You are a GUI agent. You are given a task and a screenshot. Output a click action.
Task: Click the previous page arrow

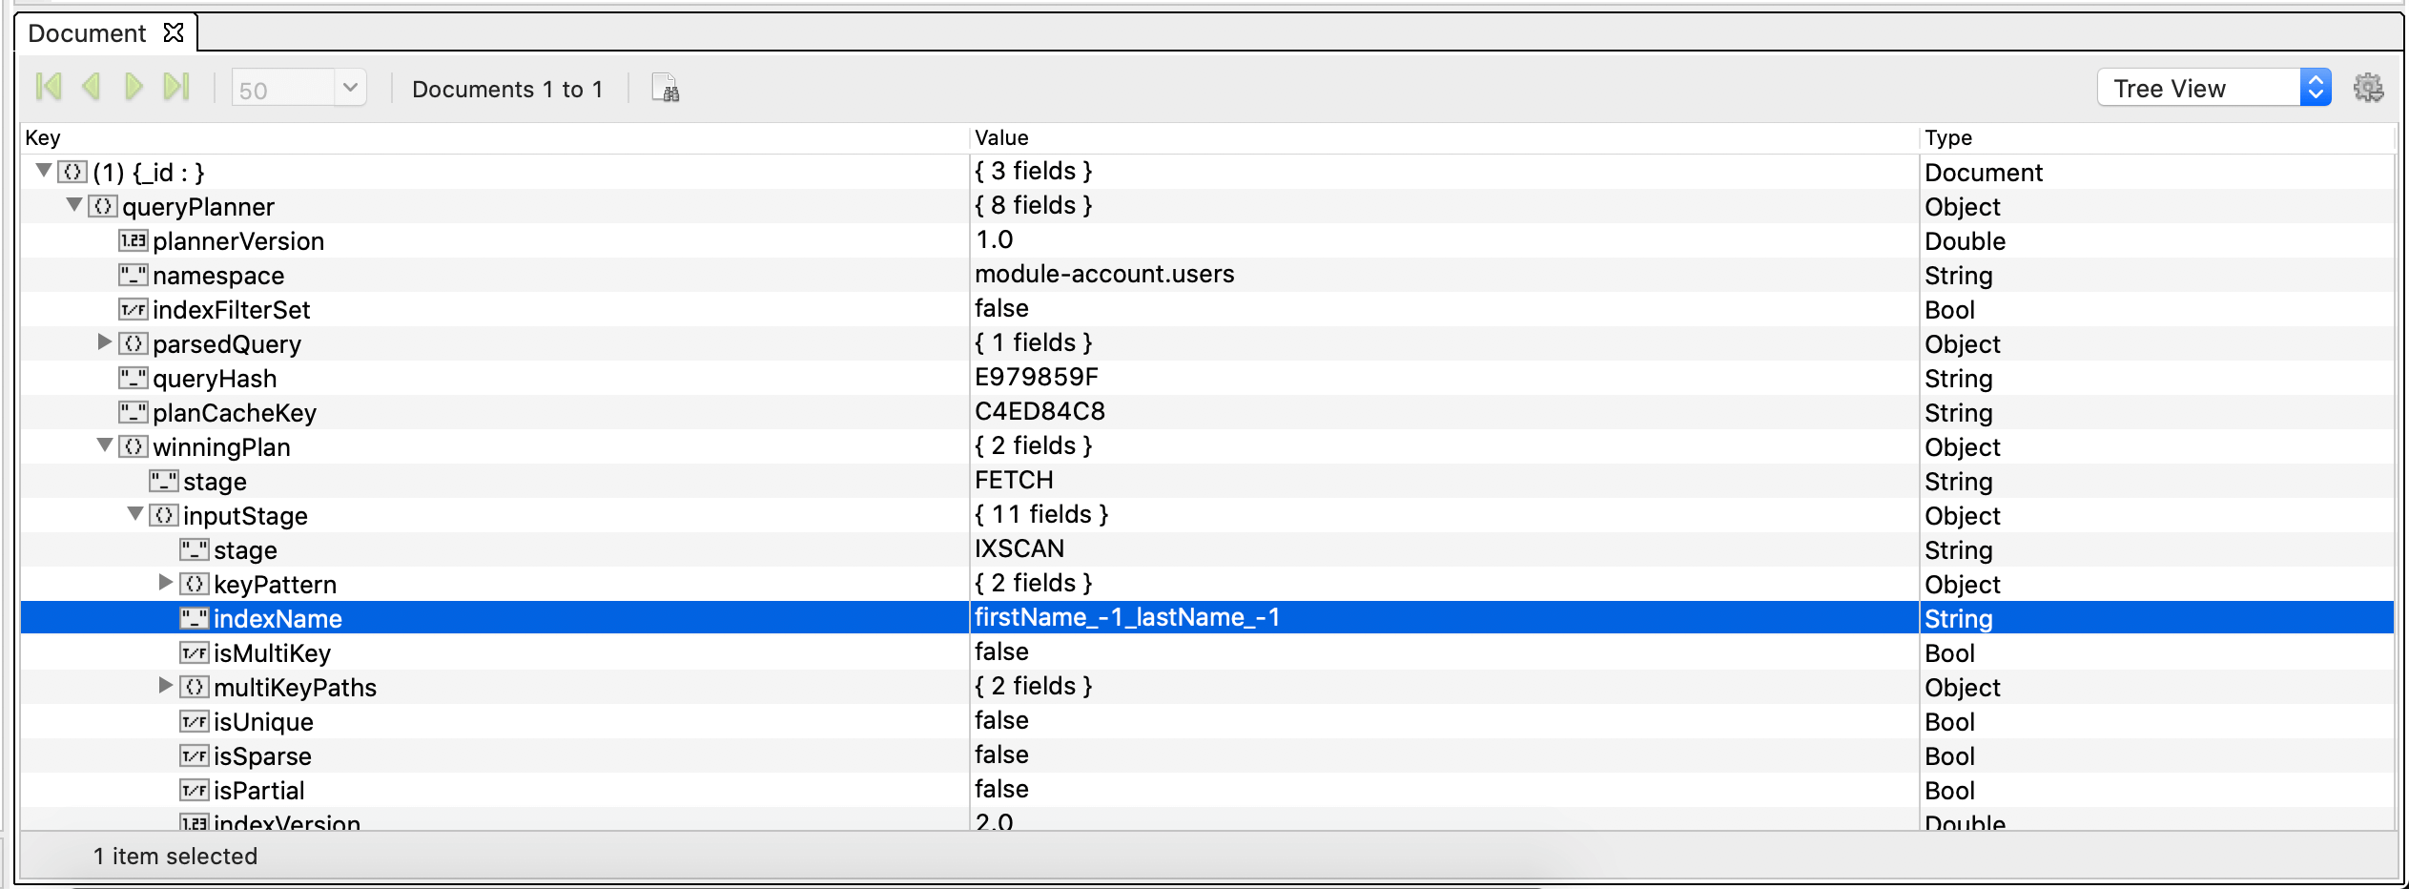(x=92, y=88)
